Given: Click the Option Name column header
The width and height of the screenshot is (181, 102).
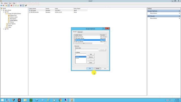Looking at the screenshot, I should tap(37, 8).
